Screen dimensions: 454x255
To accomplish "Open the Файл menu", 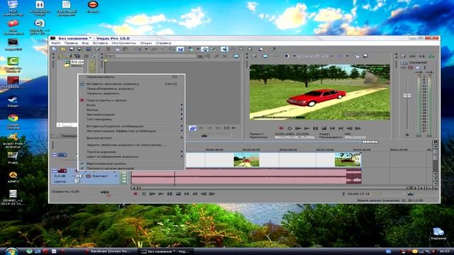I will click(x=55, y=43).
